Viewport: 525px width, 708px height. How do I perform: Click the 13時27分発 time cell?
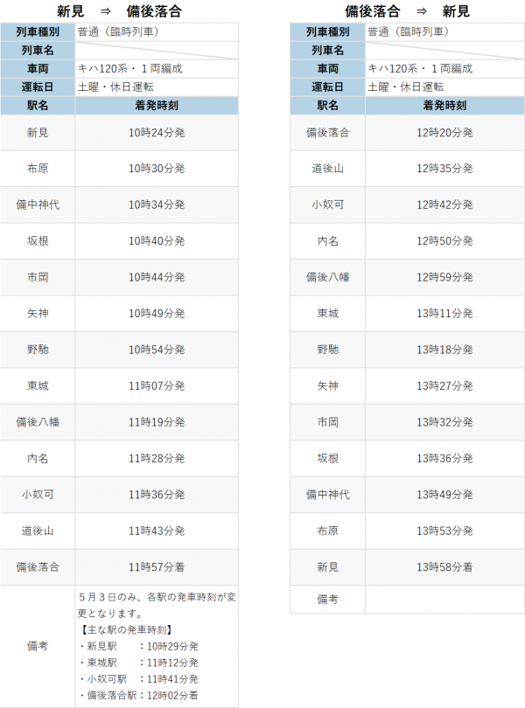pos(444,386)
